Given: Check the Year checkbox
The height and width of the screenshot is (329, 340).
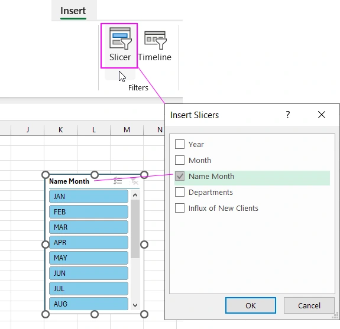Looking at the screenshot, I should coord(180,144).
